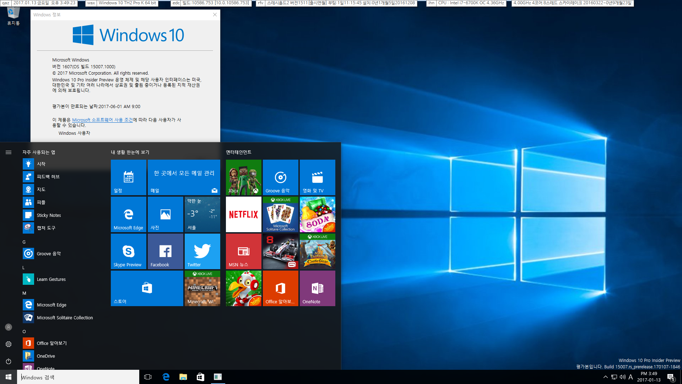
Task: Open the Calendar (일정) tile
Action: pos(129,177)
